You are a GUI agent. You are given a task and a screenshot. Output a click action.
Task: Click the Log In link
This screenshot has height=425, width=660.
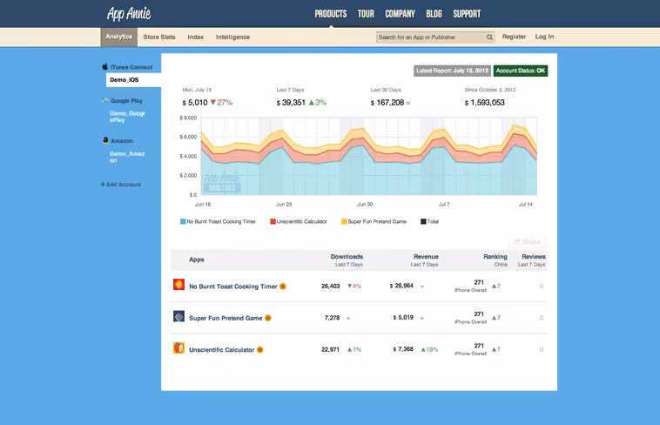click(x=545, y=37)
